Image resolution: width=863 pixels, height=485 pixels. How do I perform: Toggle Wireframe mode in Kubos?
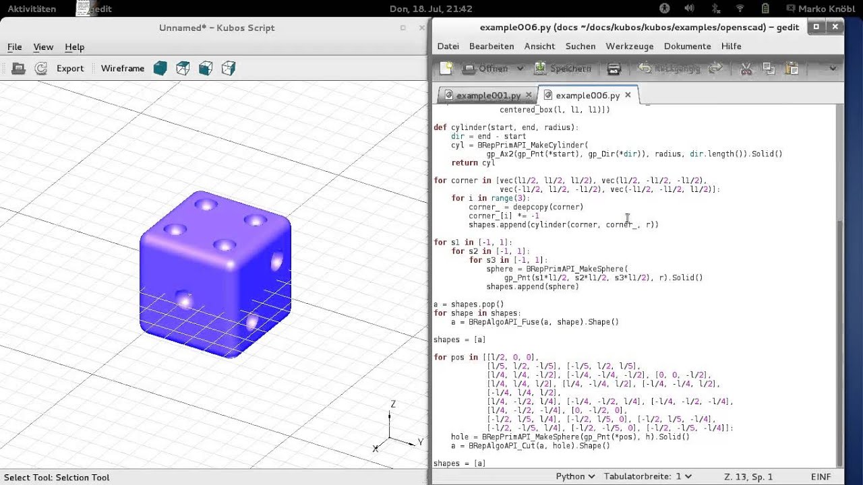click(x=123, y=68)
